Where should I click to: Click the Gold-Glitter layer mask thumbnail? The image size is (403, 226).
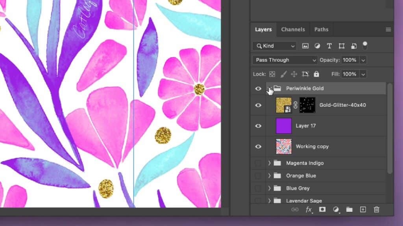coord(307,105)
